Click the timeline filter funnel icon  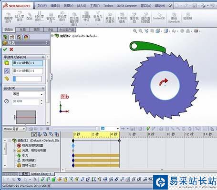(x=34, y=135)
